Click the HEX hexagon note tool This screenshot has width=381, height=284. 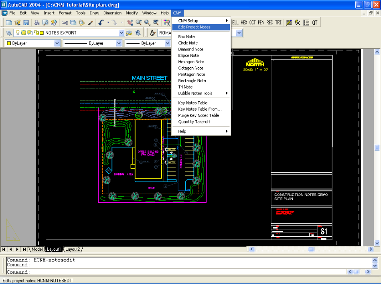pyautogui.click(x=244, y=23)
